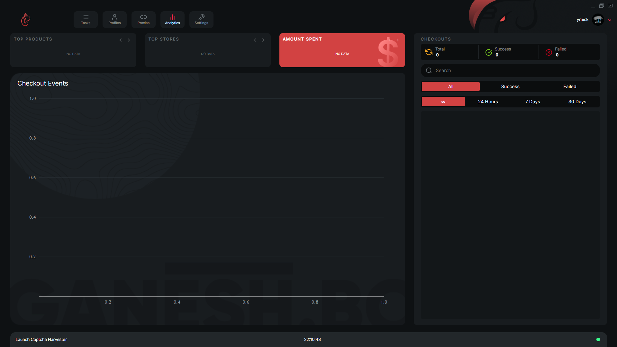The width and height of the screenshot is (617, 347).
Task: Launch Captcha Harvester
Action: click(x=41, y=339)
